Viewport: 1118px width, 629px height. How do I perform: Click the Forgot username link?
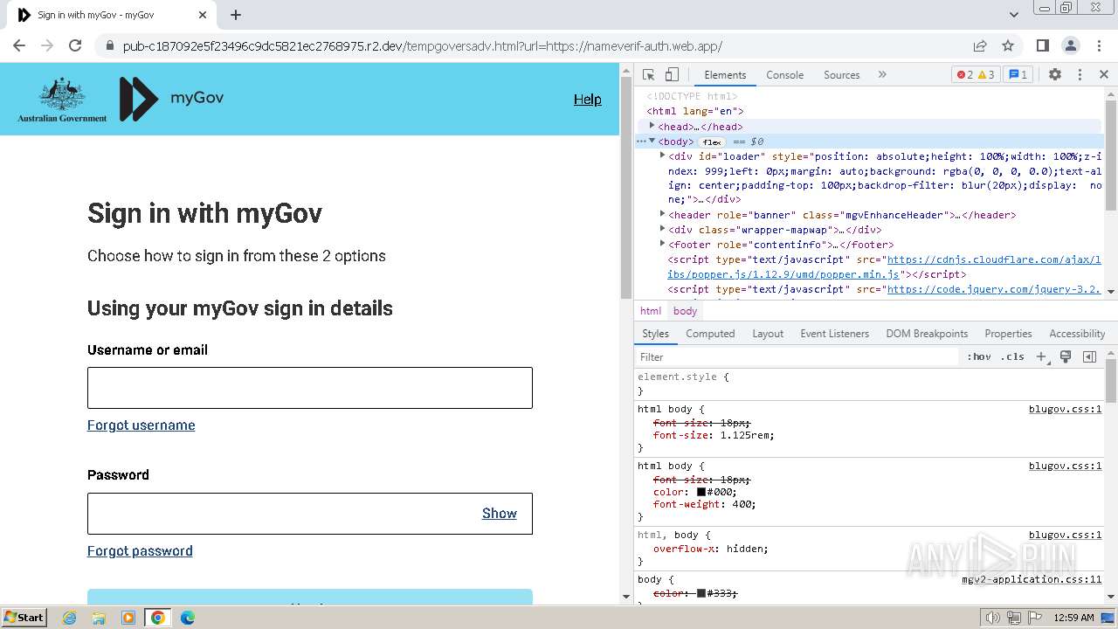tap(141, 425)
